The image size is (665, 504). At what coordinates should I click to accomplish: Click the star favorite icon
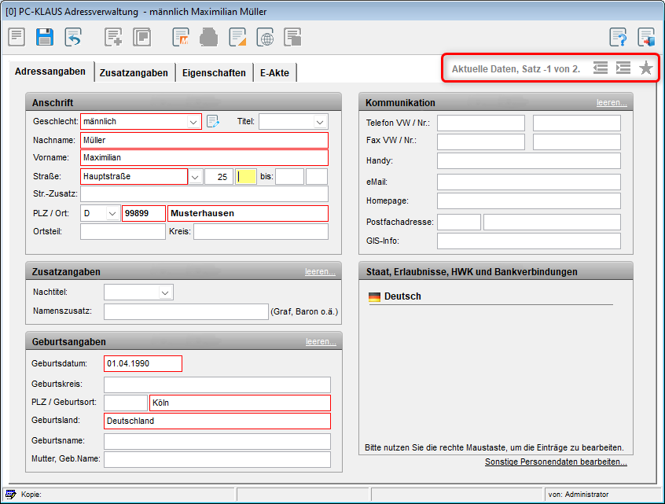646,68
